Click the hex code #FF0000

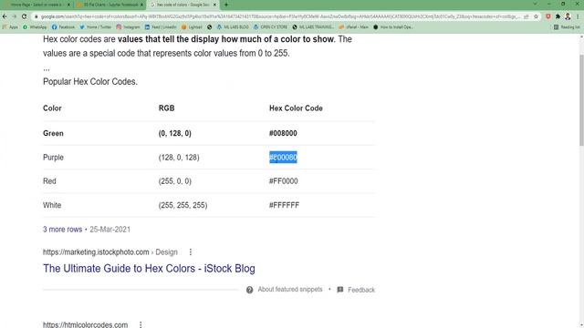pos(284,181)
